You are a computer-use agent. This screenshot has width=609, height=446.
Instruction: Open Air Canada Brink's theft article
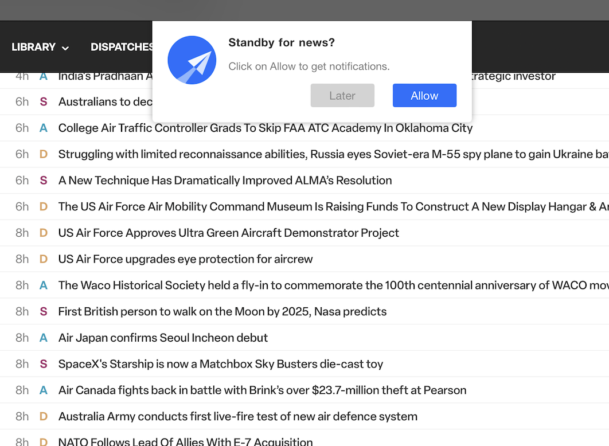point(262,390)
